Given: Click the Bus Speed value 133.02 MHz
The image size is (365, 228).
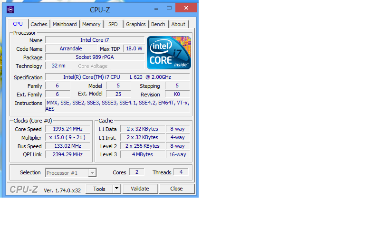Looking at the screenshot, I should (67, 146).
